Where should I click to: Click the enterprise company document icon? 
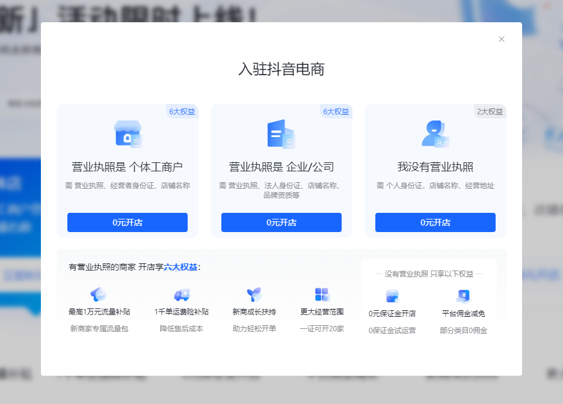coord(281,134)
